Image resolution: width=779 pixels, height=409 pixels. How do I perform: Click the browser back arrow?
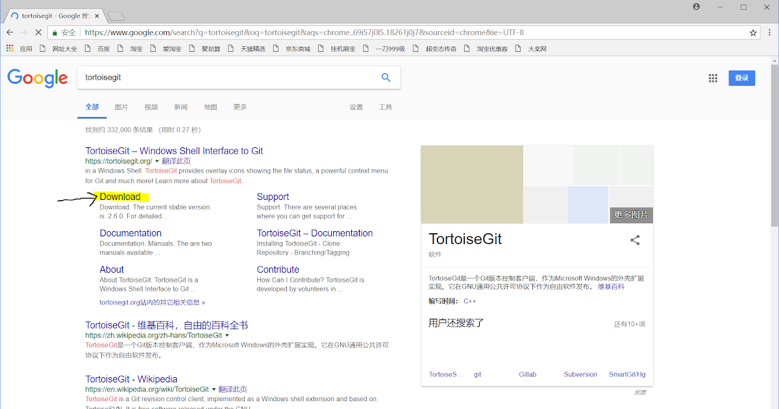[x=9, y=32]
